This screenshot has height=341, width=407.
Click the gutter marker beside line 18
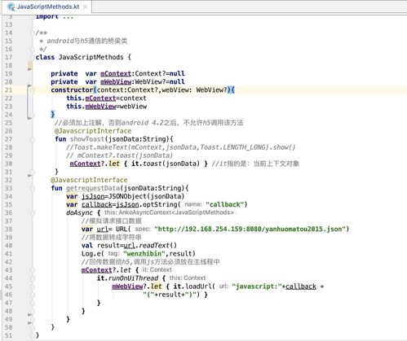[x=30, y=66]
